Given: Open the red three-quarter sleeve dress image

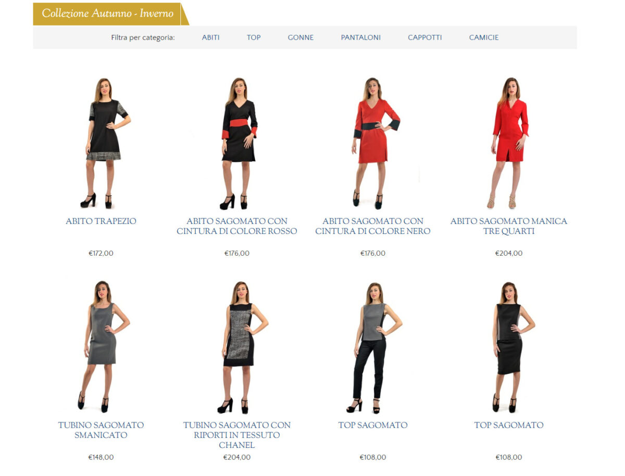Looking at the screenshot, I should tap(509, 143).
